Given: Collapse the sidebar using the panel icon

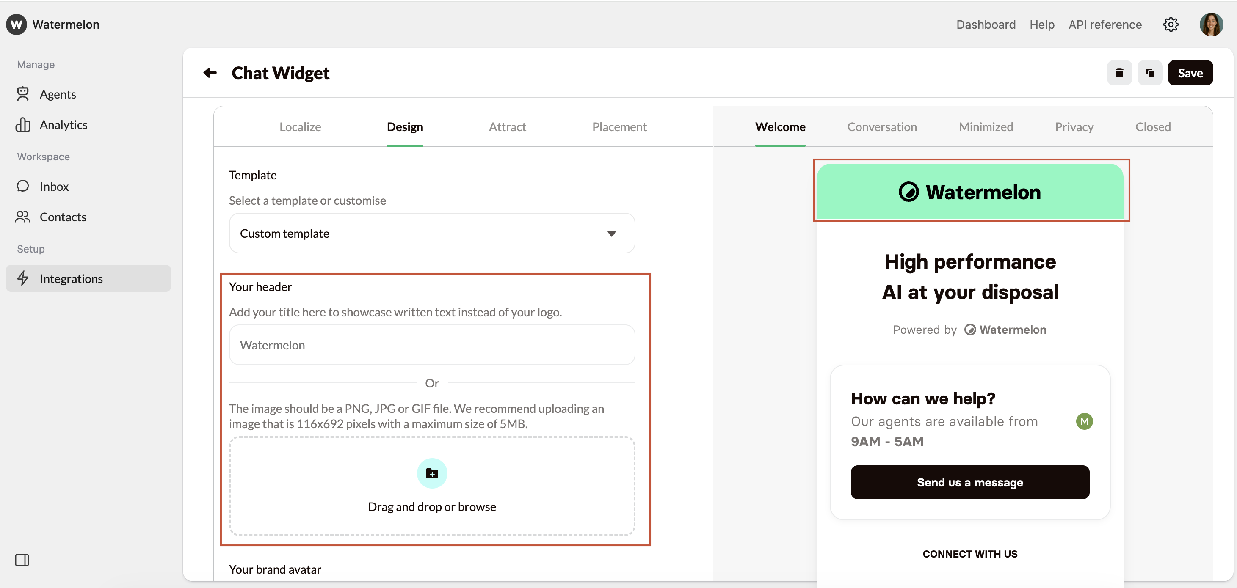Looking at the screenshot, I should 22,560.
